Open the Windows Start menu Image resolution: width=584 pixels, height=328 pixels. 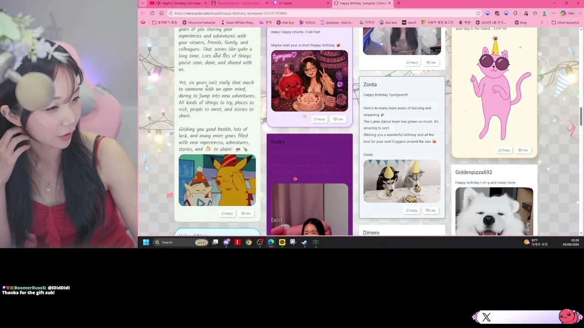tap(146, 242)
